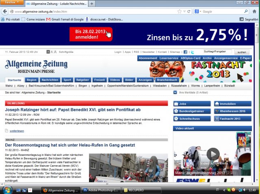The height and width of the screenshot is (194, 260).
Task: Play the Jugendmaskenzug video
Action: click(213, 154)
